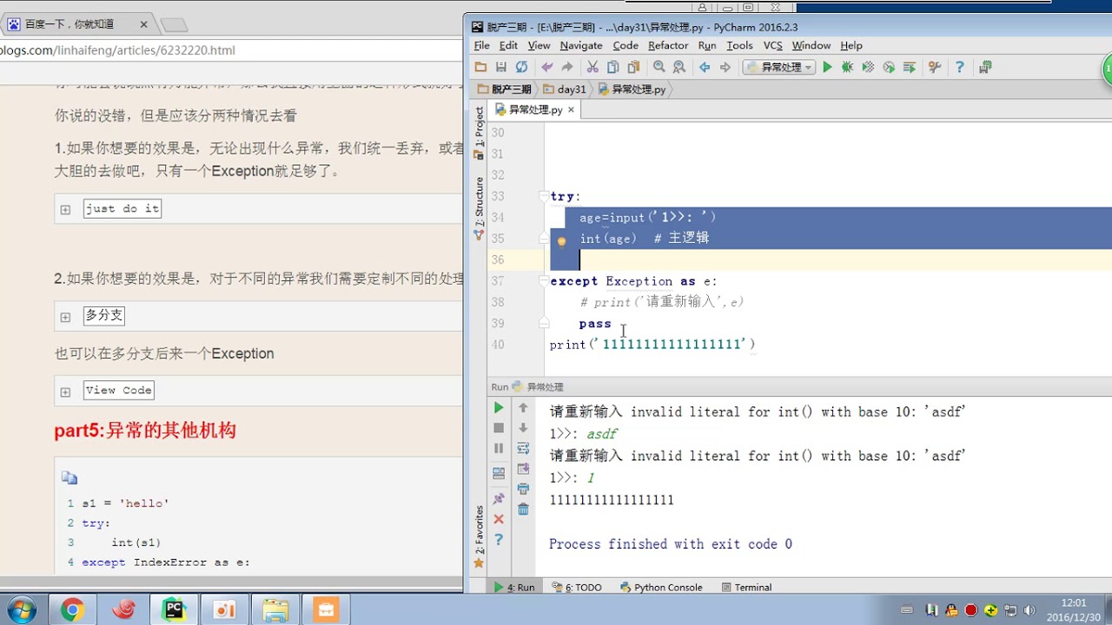
Task: Rerun the script in Run panel
Action: click(499, 407)
